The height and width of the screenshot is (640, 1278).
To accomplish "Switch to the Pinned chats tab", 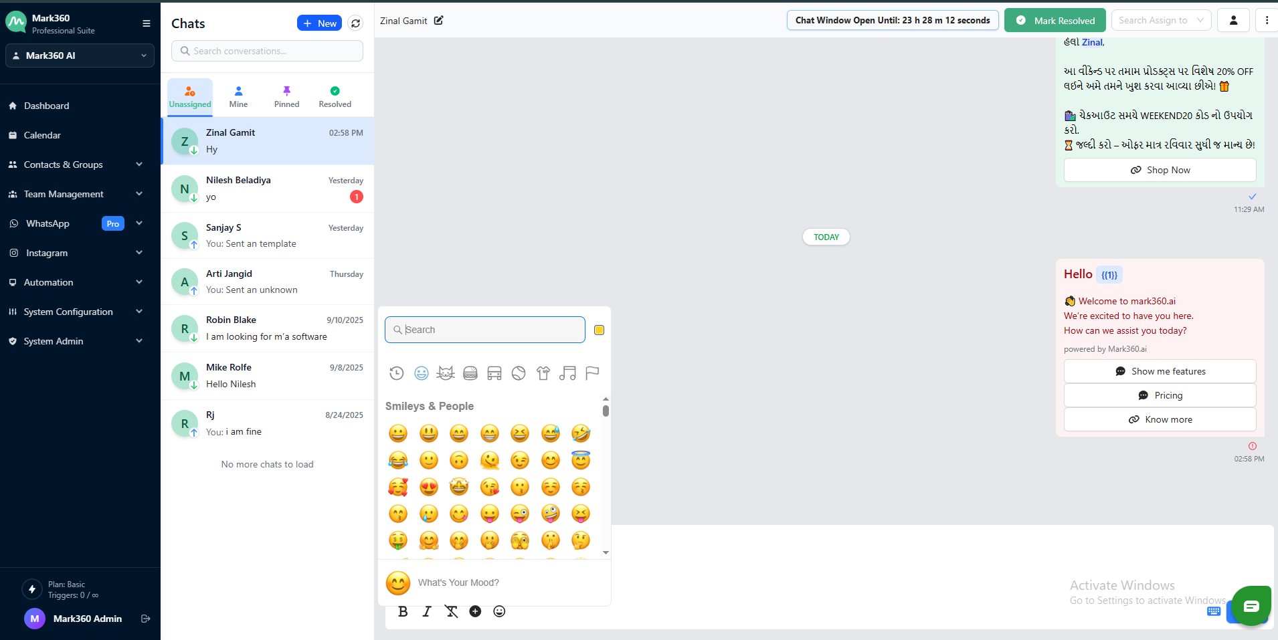I will tap(286, 96).
